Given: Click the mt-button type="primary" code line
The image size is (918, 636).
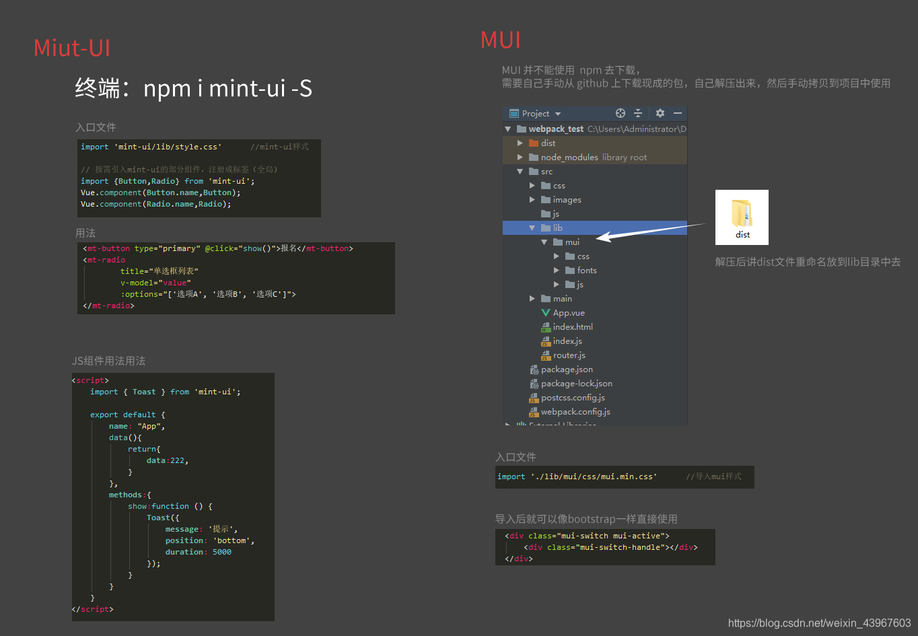Looking at the screenshot, I should [x=218, y=248].
